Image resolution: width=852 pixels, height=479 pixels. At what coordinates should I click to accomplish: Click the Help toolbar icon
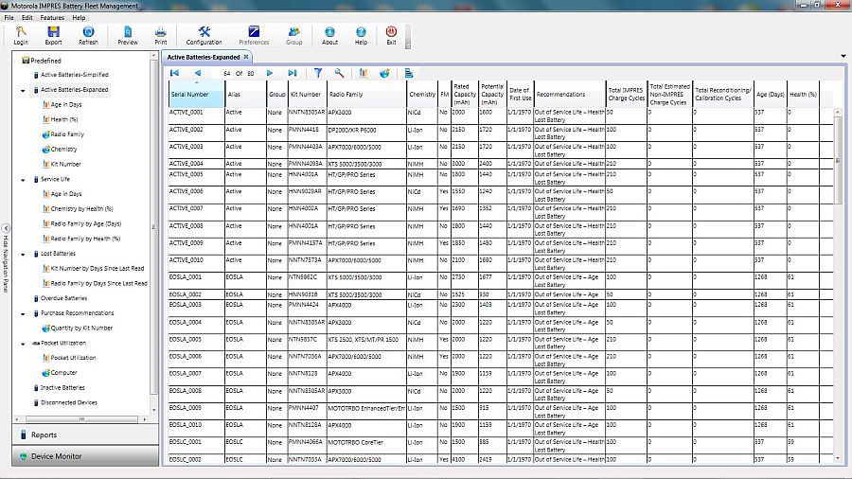coord(361,35)
